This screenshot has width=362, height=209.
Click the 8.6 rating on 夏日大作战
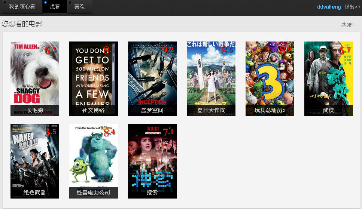[227, 50]
